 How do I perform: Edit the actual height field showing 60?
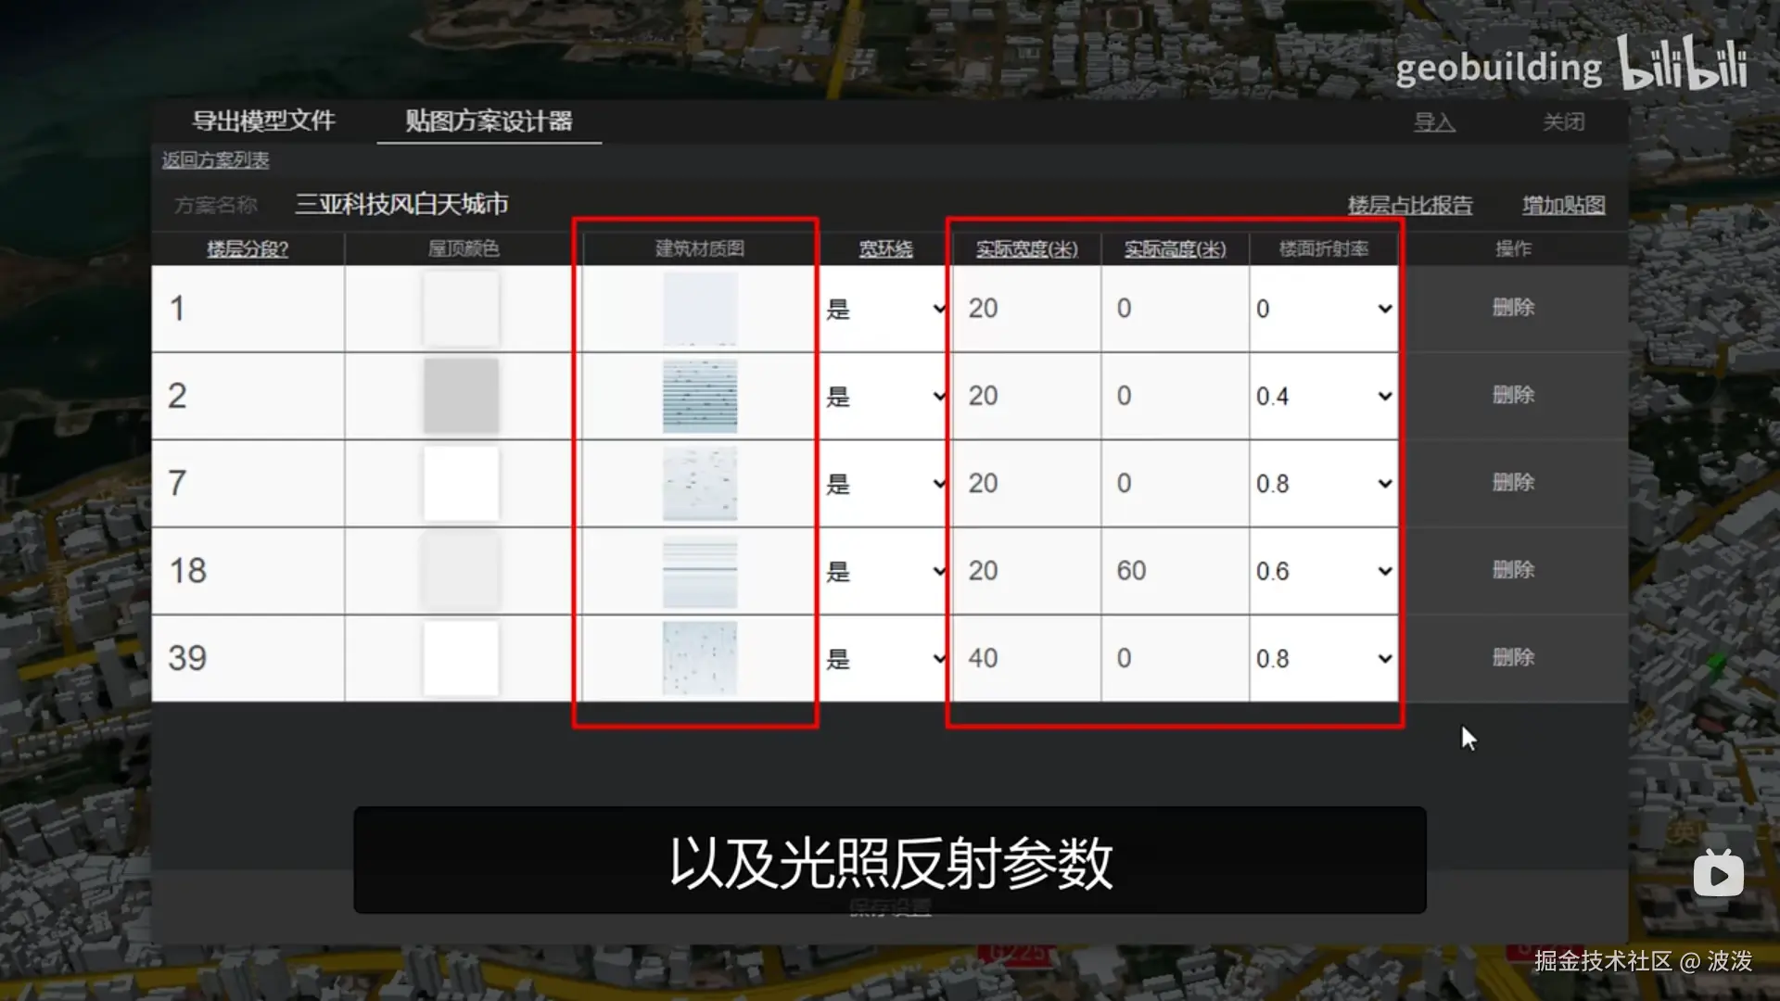[x=1174, y=571]
